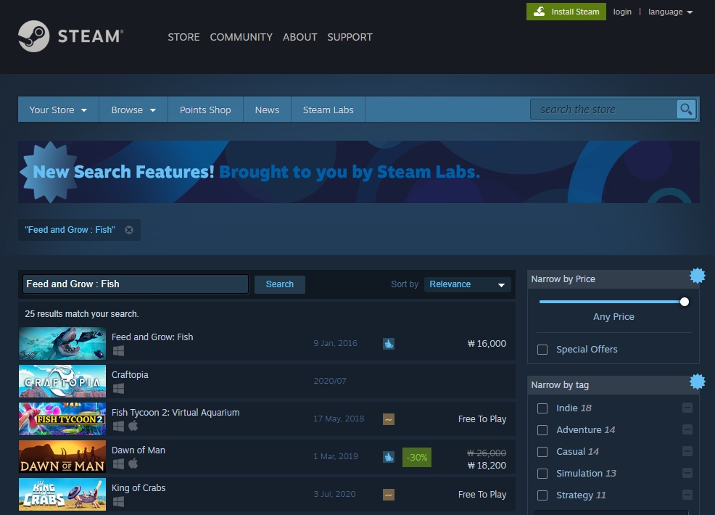This screenshot has width=715, height=515.
Task: Click mixed review icon for Fish Tycoon 2
Action: point(389,419)
